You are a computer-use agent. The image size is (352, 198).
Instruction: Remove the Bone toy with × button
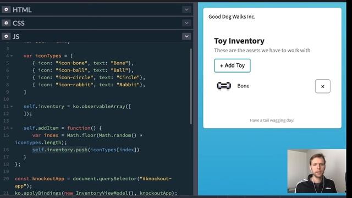coord(323,86)
